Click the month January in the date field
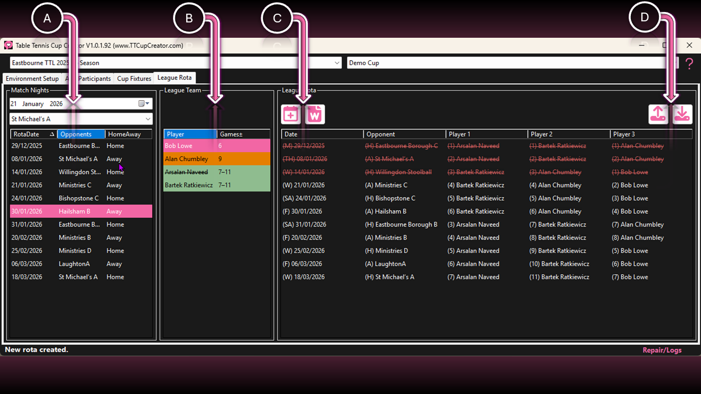 coord(33,103)
